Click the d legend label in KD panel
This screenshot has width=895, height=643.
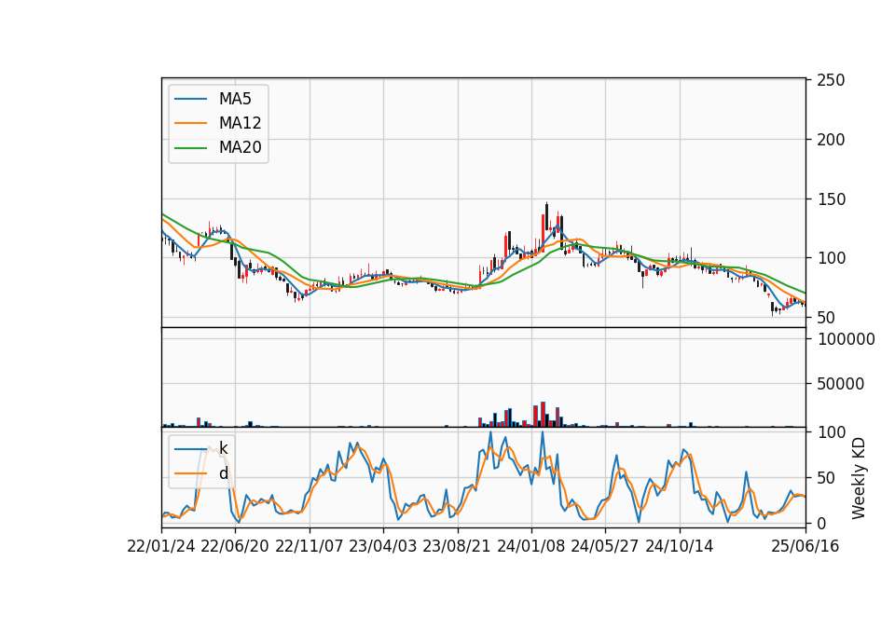[x=223, y=473]
